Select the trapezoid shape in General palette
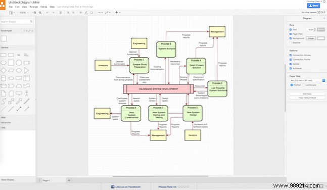The image size is (327, 190). (x=19, y=86)
